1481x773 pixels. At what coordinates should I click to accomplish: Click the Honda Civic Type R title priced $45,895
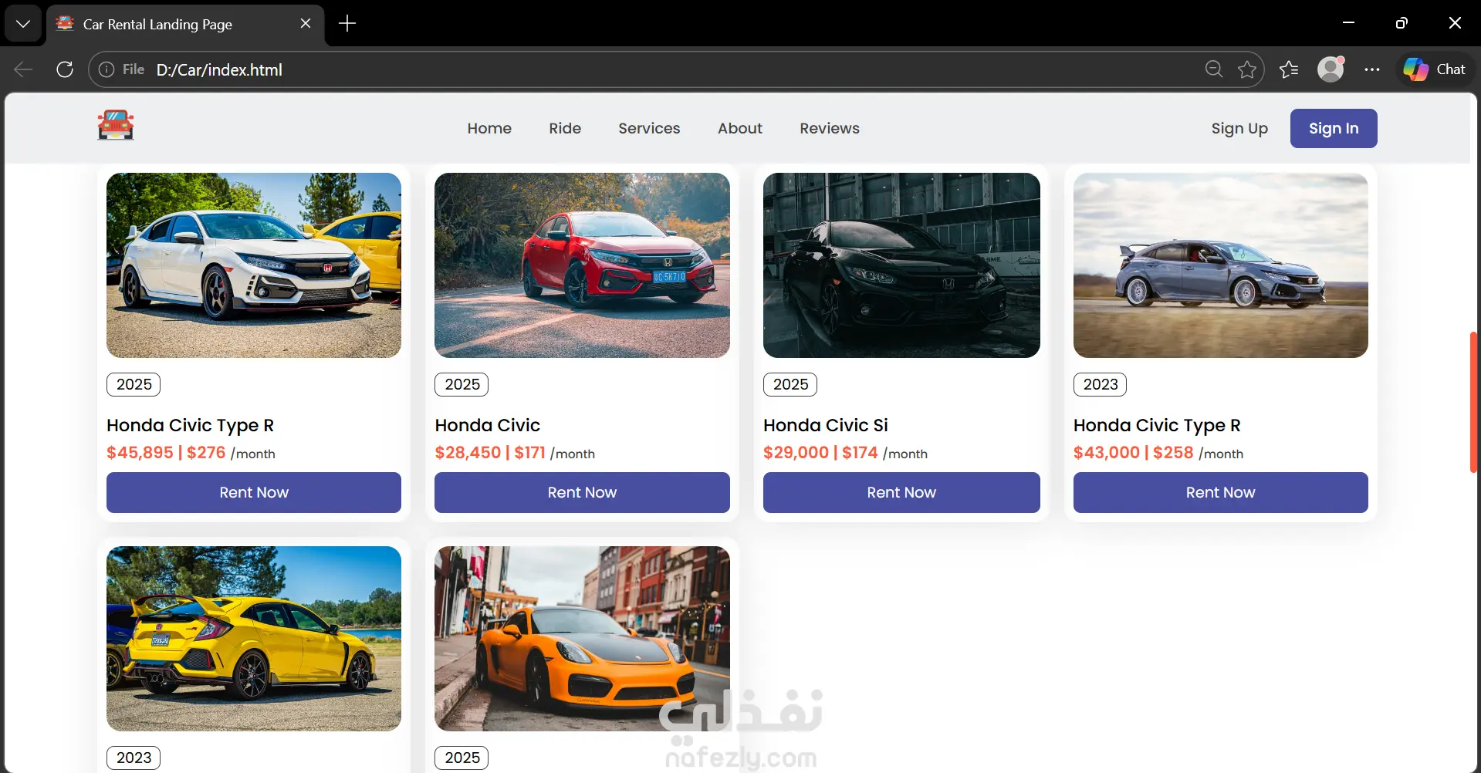pos(191,425)
